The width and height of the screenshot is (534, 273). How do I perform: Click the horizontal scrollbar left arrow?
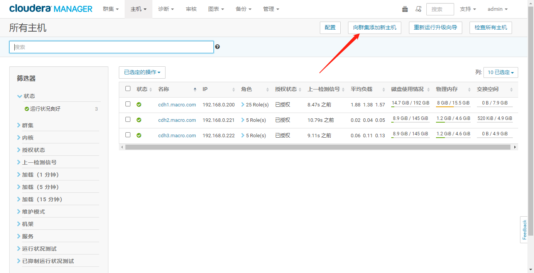click(x=122, y=147)
